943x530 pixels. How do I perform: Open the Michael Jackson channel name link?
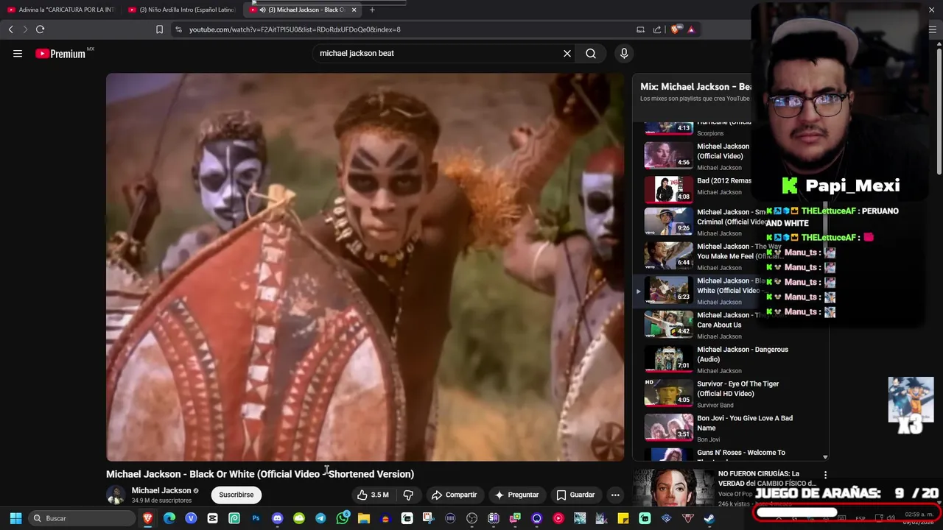[161, 490]
